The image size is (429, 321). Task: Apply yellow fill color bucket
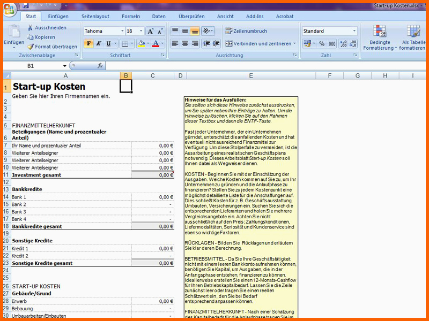coord(142,43)
